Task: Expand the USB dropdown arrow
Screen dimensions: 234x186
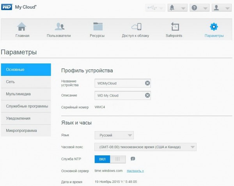Action: (161, 8)
